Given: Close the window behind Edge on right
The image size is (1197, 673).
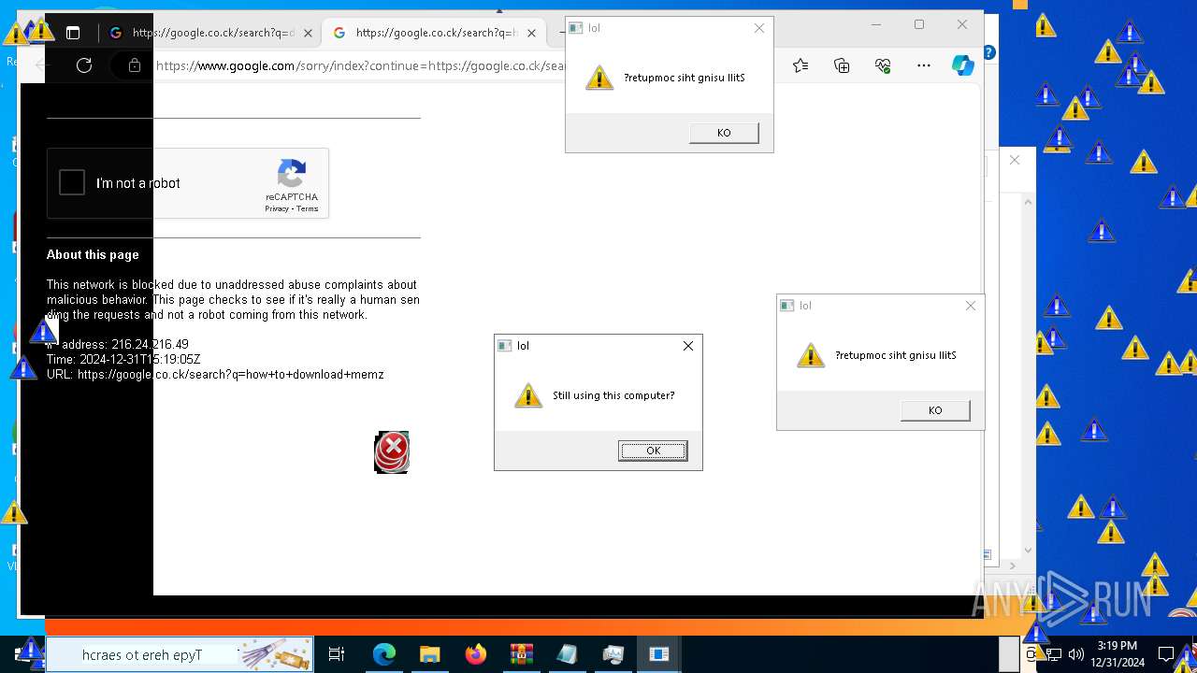Looking at the screenshot, I should pyautogui.click(x=1015, y=160).
